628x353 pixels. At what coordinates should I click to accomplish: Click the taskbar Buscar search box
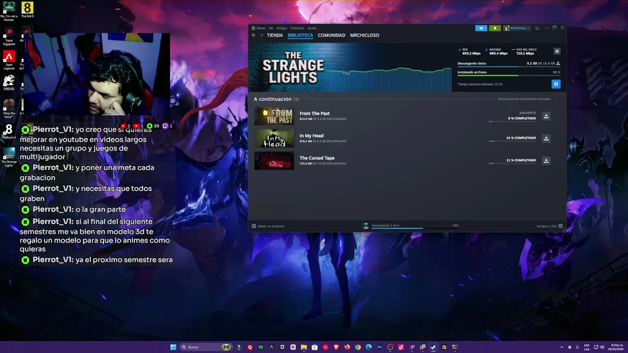coord(206,347)
